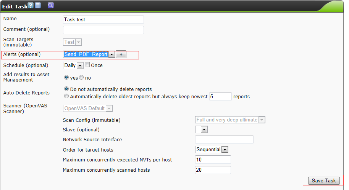Click the task list icon in header
Viewport: 349px width, 190px height.
point(38,5)
